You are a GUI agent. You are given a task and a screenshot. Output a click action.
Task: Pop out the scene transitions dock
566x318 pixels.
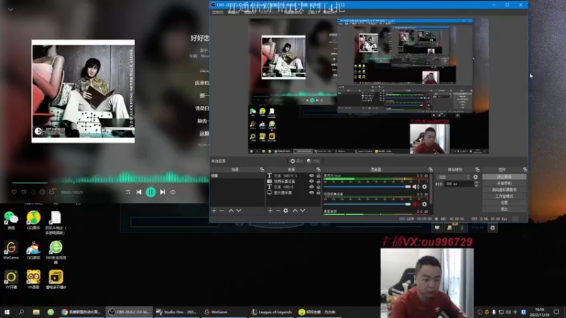click(477, 170)
